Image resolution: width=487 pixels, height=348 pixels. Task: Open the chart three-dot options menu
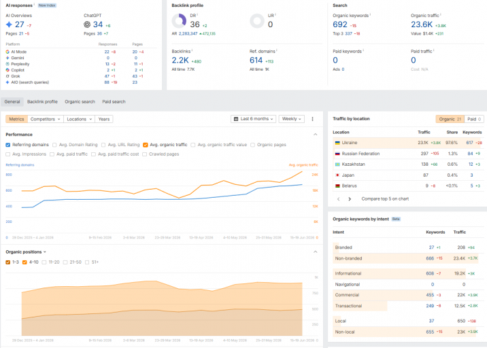[x=312, y=119]
